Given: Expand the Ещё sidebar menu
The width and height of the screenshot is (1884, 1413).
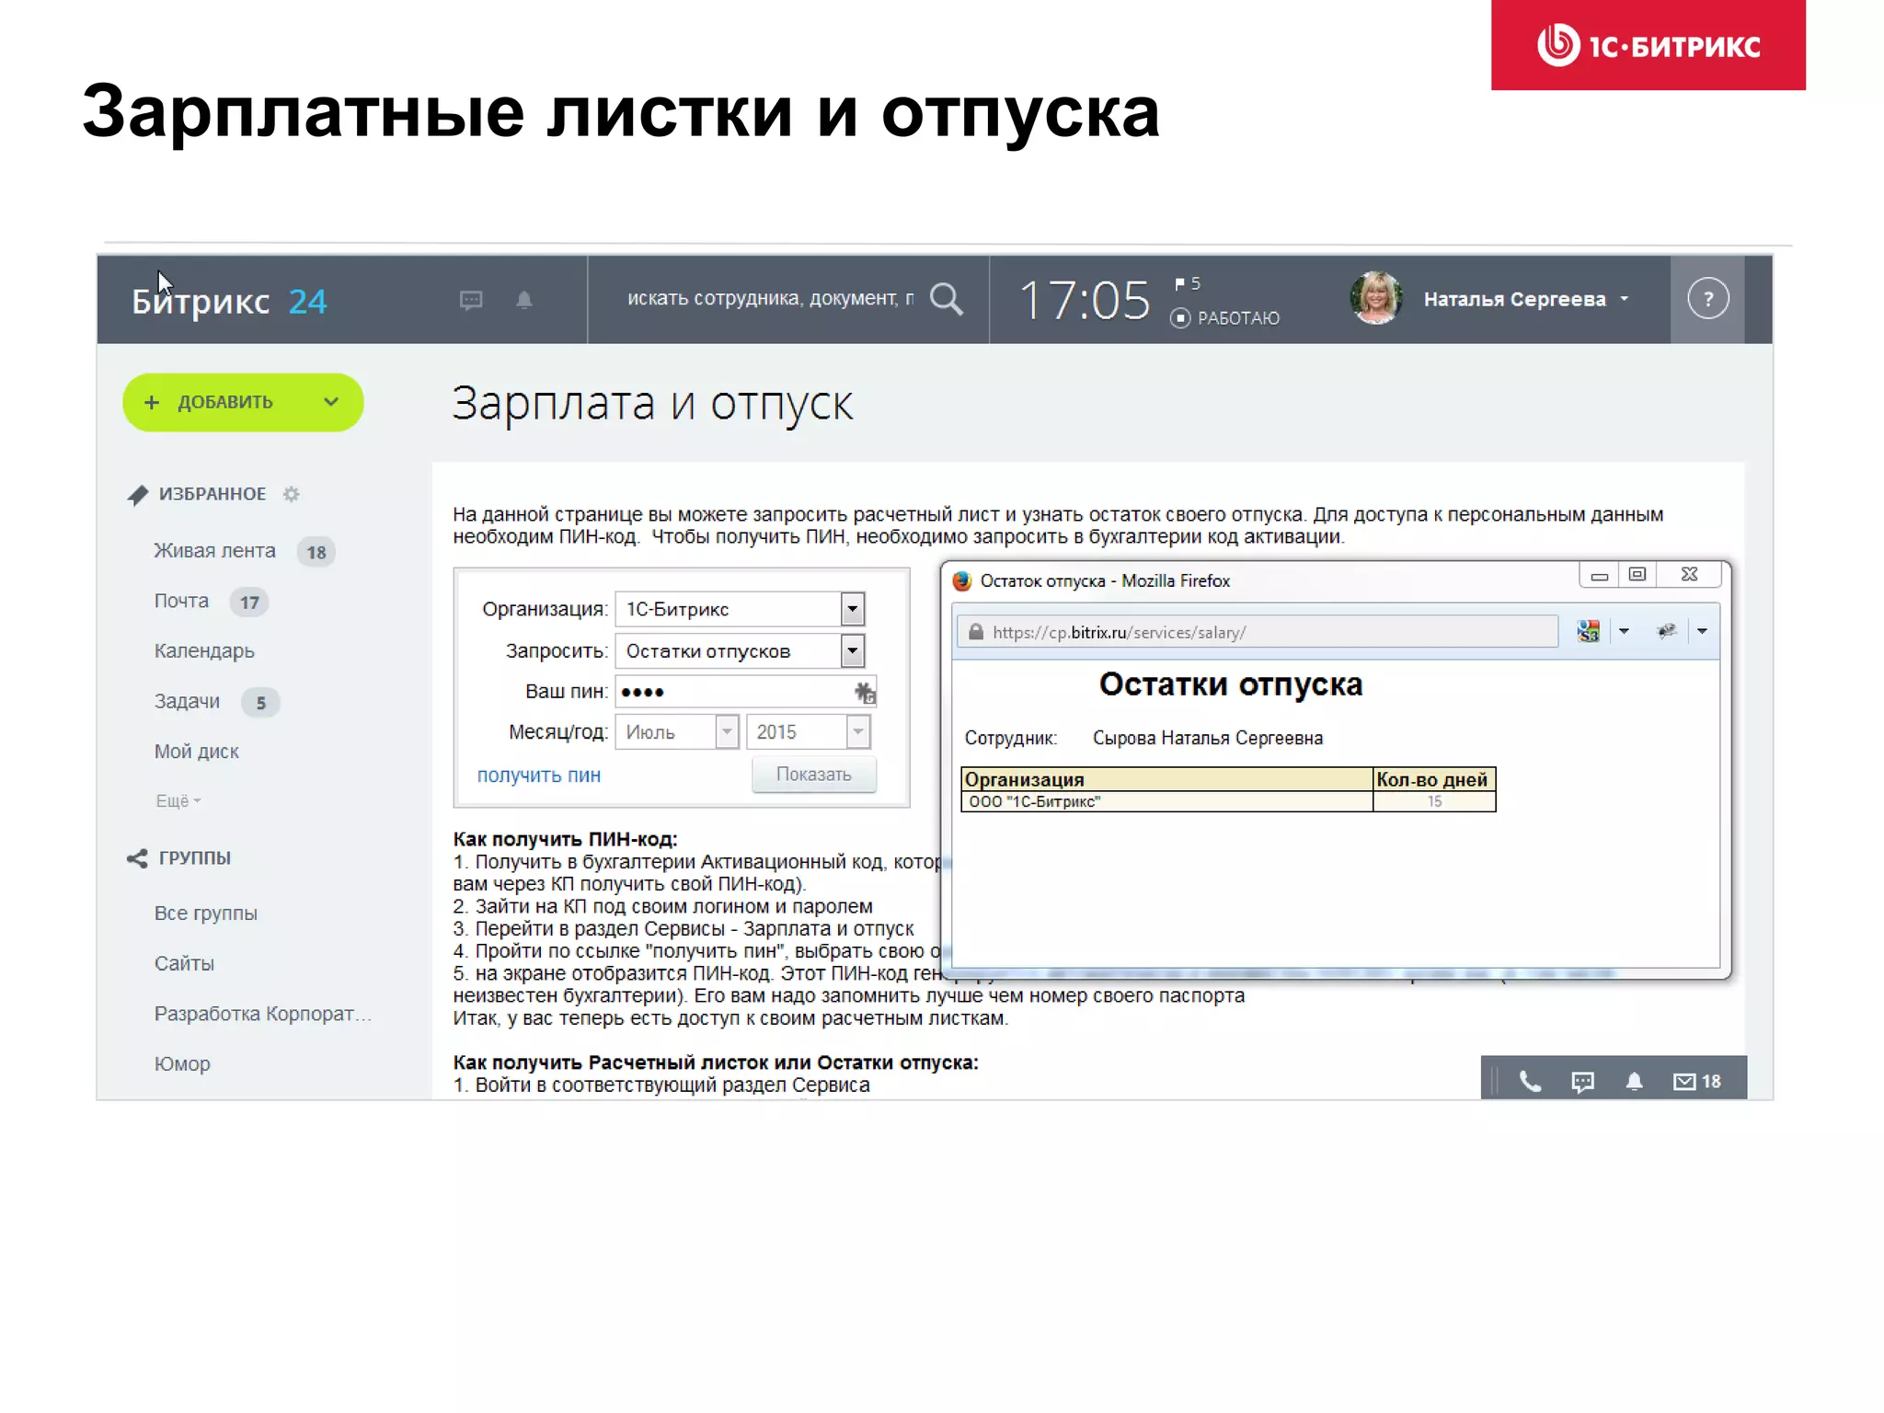Looking at the screenshot, I should 178,801.
